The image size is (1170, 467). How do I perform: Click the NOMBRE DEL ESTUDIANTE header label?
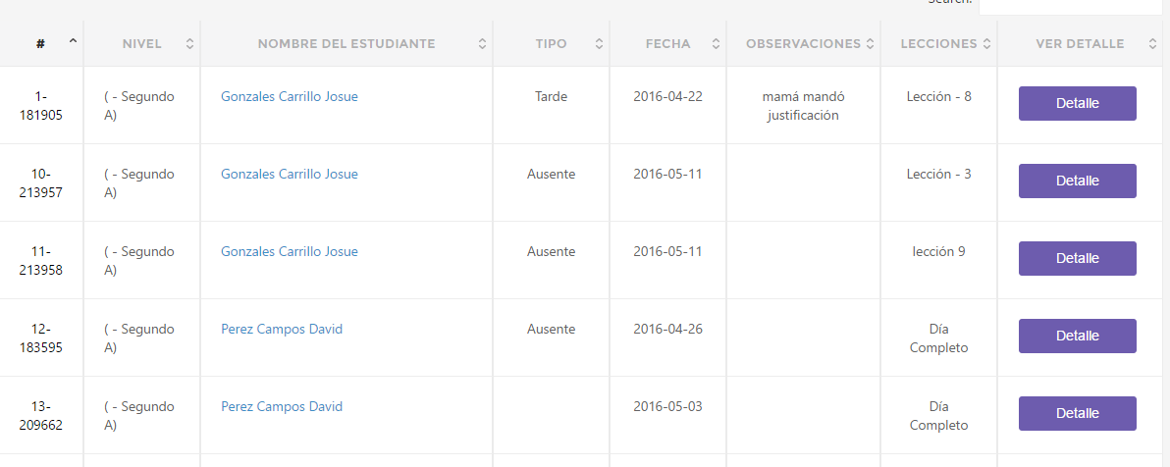click(346, 44)
